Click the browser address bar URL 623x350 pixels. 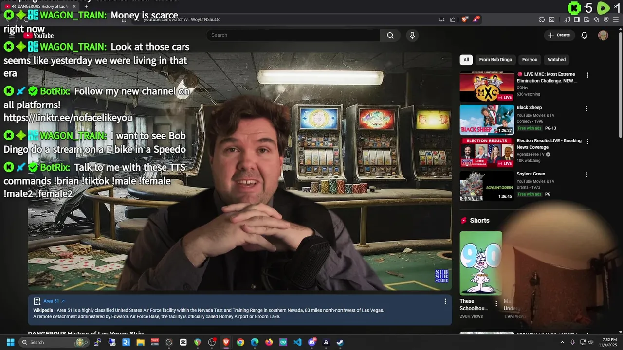(x=182, y=19)
